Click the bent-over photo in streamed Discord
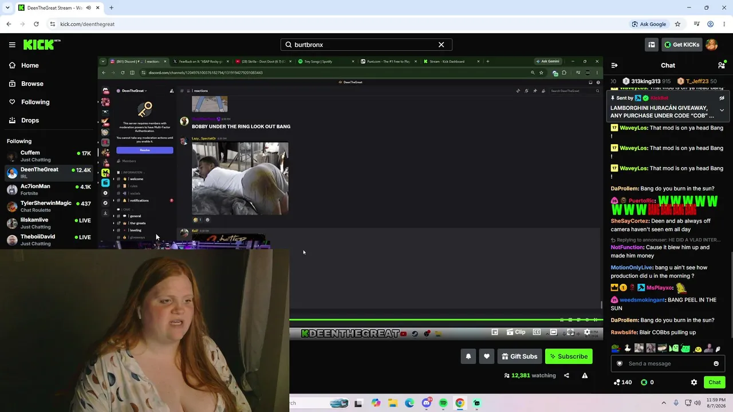Screen dimensions: 733x412 point(240,179)
